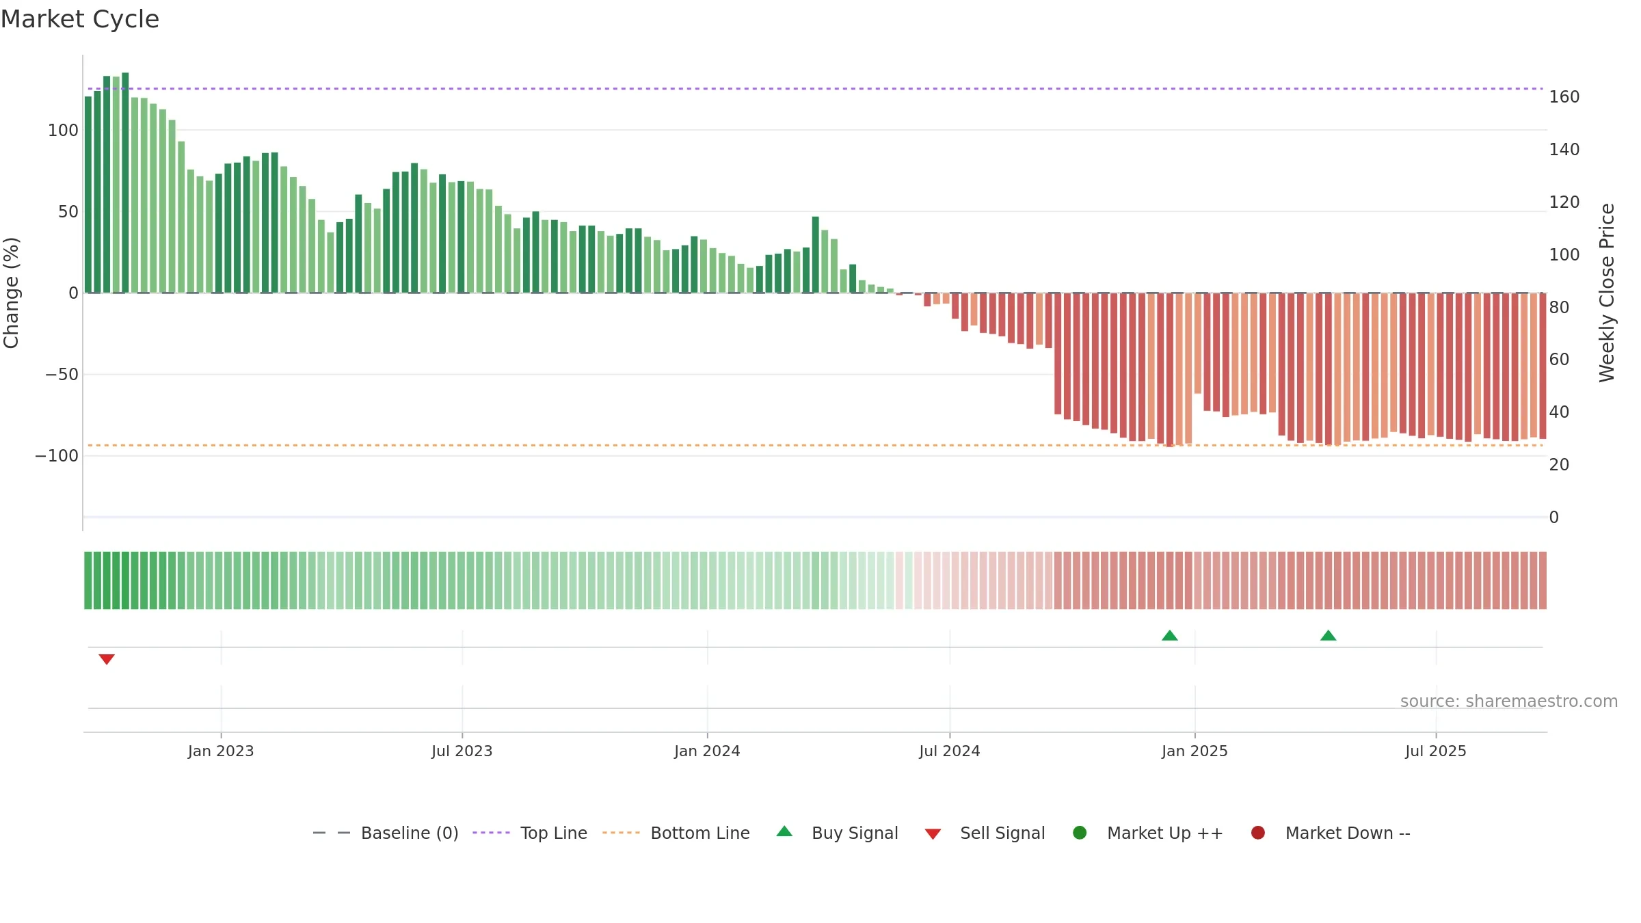Toggle the Market Down -- legend entry
Viewport: 1641px width, 923px height.
click(x=1331, y=833)
